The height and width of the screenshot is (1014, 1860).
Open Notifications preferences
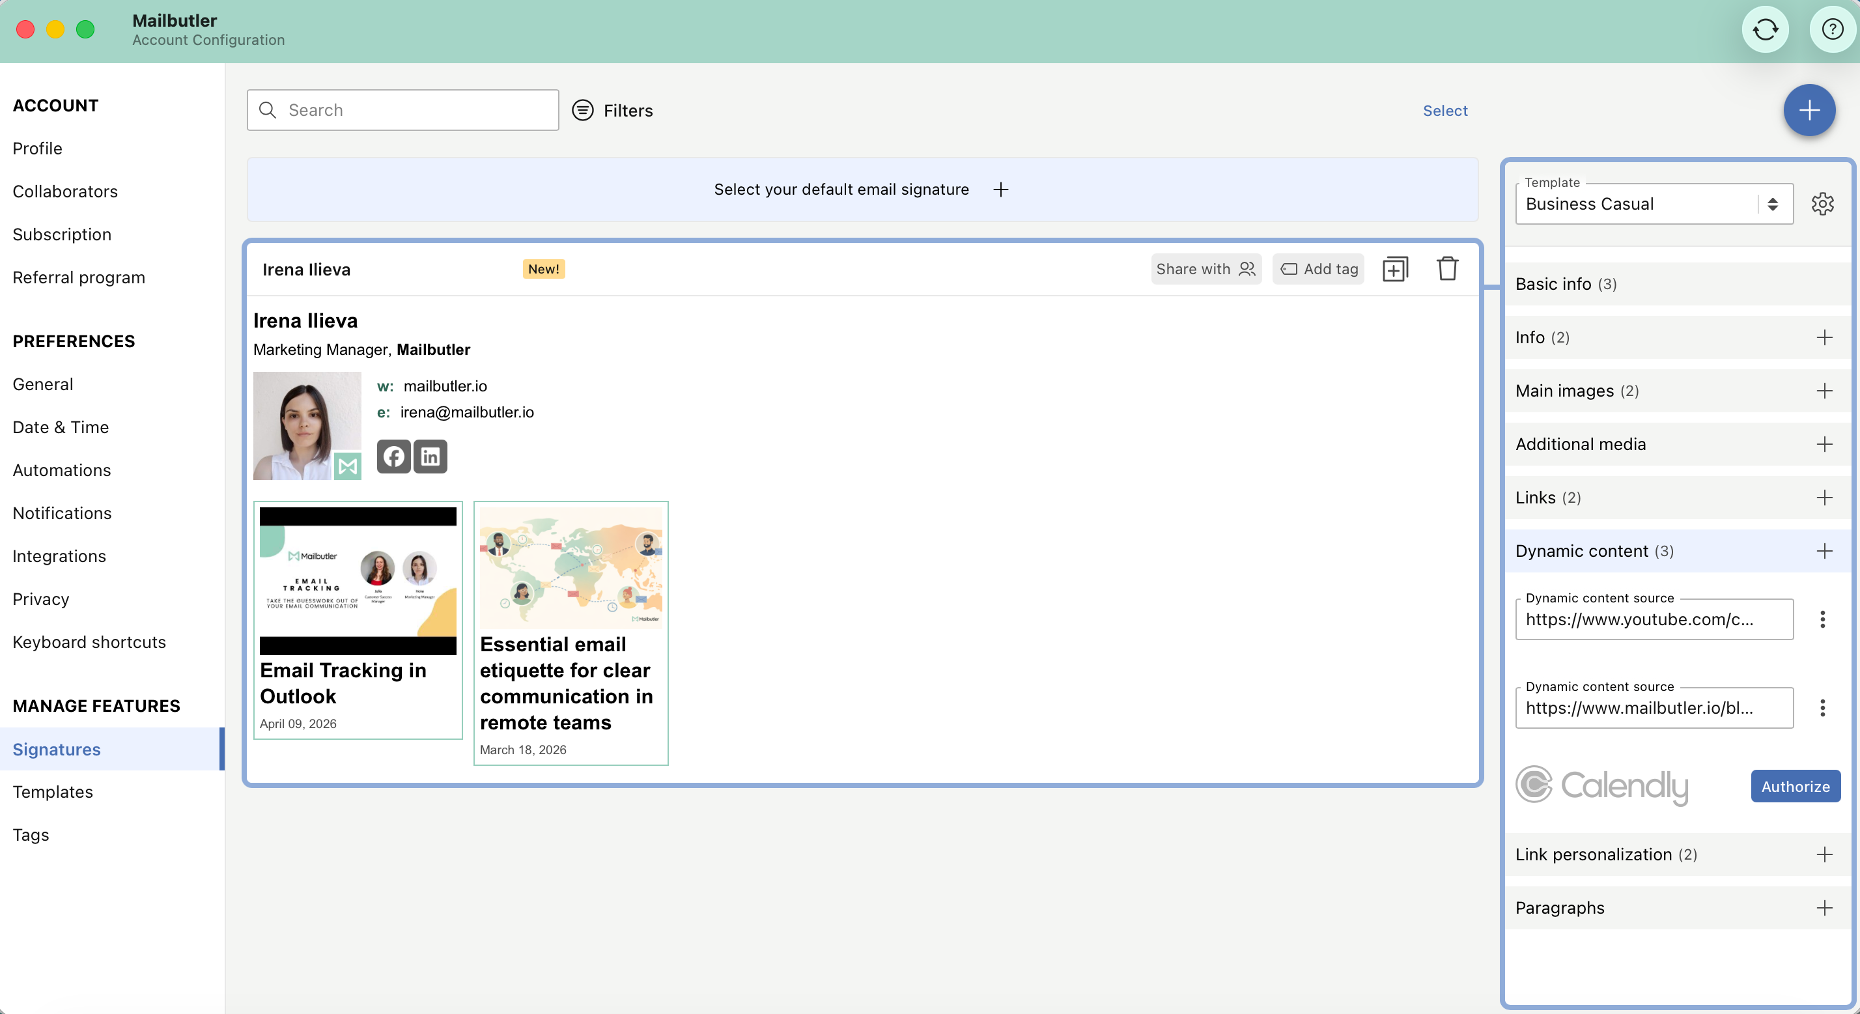[62, 513]
